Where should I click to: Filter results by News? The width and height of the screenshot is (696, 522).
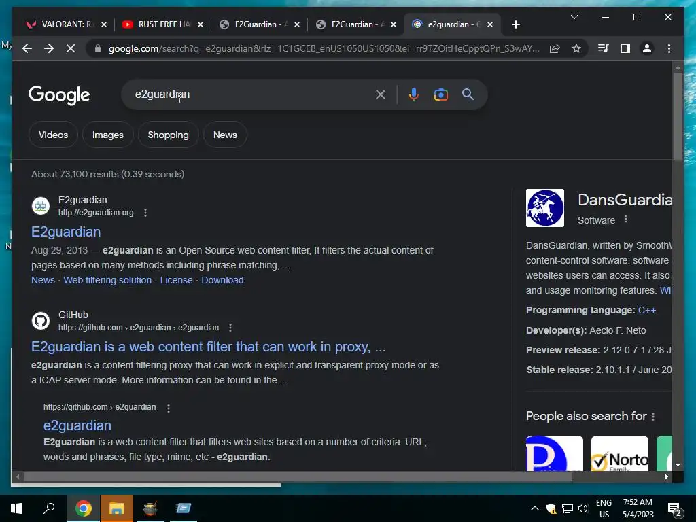click(x=225, y=135)
